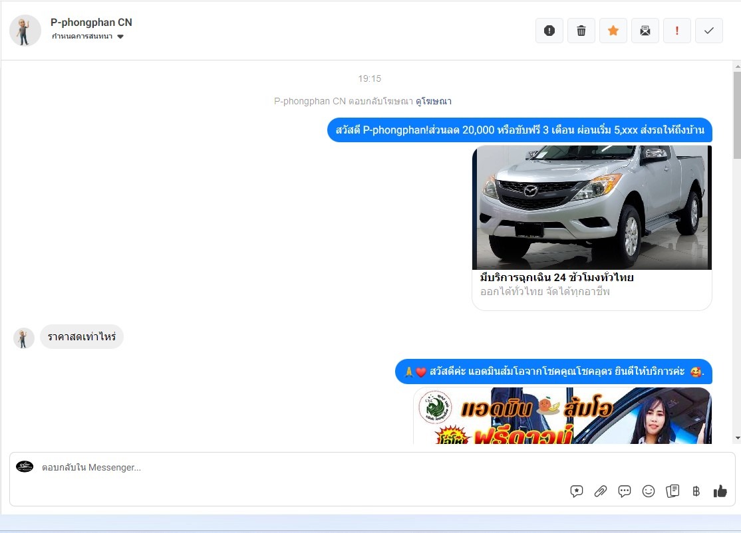The image size is (741, 533).
Task: Mark conversation done with checkmark icon
Action: tap(709, 31)
